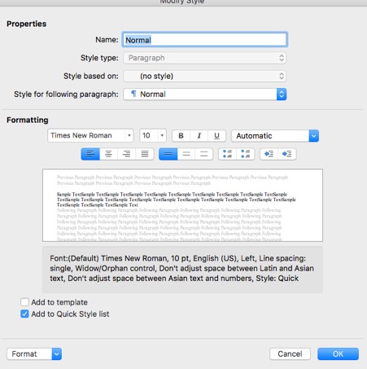Confirm with the OK button
The height and width of the screenshot is (369, 367).
[338, 354]
